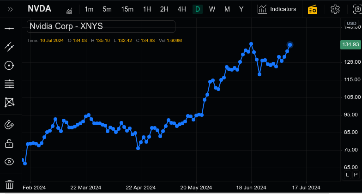This screenshot has height=194, width=362.
Task: Select the 1H timeframe
Action: 147,9
